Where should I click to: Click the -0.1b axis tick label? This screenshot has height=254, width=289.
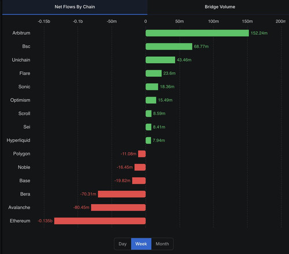[x=78, y=21]
